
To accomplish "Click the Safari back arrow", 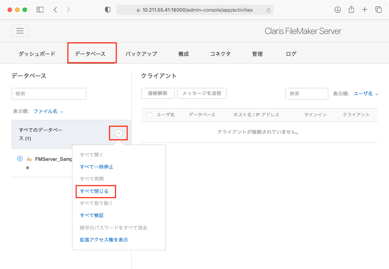I will (55, 10).
